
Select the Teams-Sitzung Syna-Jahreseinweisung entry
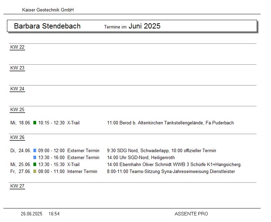[171, 171]
